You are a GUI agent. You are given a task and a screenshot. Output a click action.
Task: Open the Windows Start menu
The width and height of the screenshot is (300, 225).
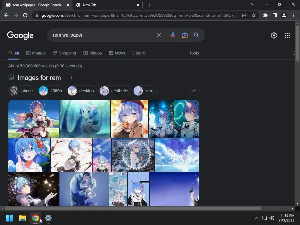[x=9, y=218]
